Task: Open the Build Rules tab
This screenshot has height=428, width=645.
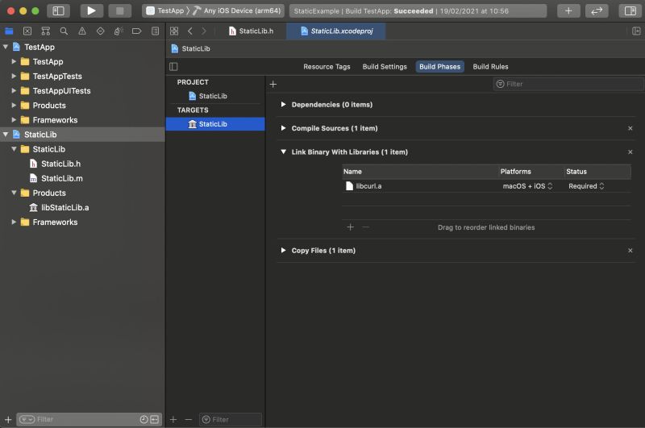Action: (490, 67)
